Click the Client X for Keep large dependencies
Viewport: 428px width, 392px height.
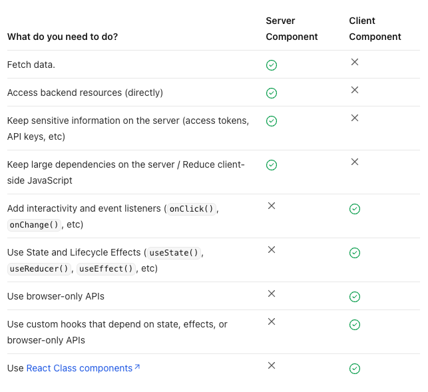click(355, 162)
